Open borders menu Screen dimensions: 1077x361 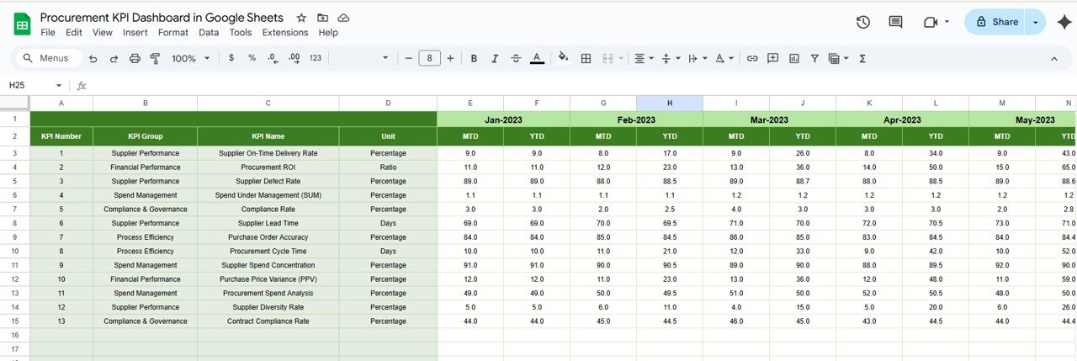pyautogui.click(x=586, y=58)
